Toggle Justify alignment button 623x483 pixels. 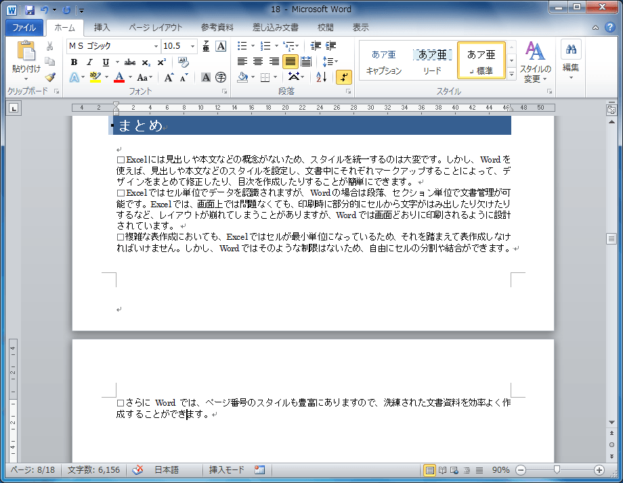[291, 62]
